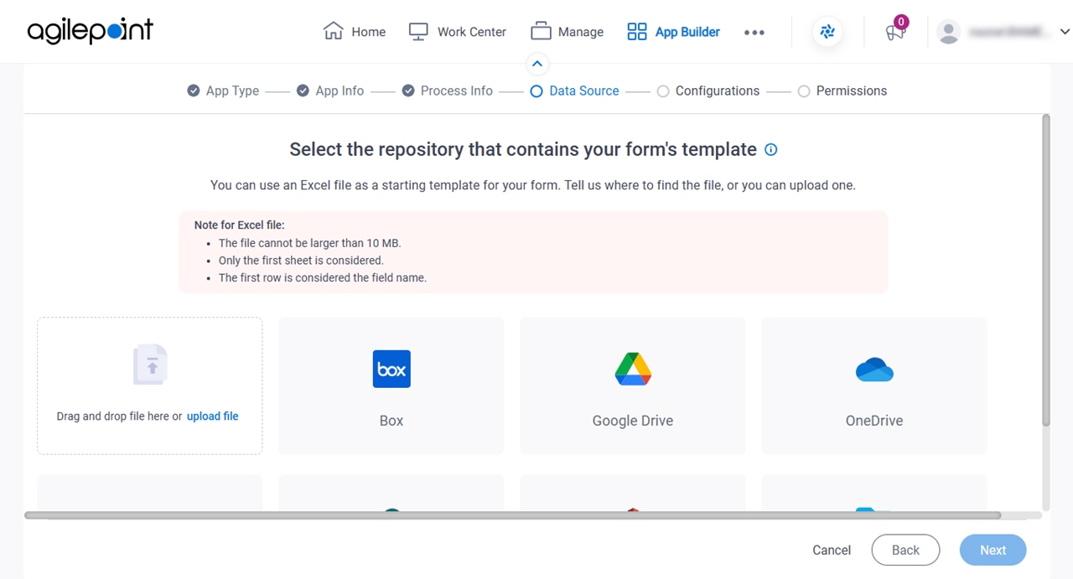Click the OneDrive cloud icon
This screenshot has height=579, width=1073.
click(x=874, y=369)
